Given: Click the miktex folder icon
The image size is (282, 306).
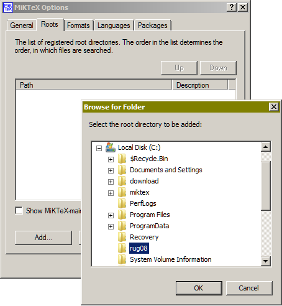Looking at the screenshot, I should click(x=122, y=192).
